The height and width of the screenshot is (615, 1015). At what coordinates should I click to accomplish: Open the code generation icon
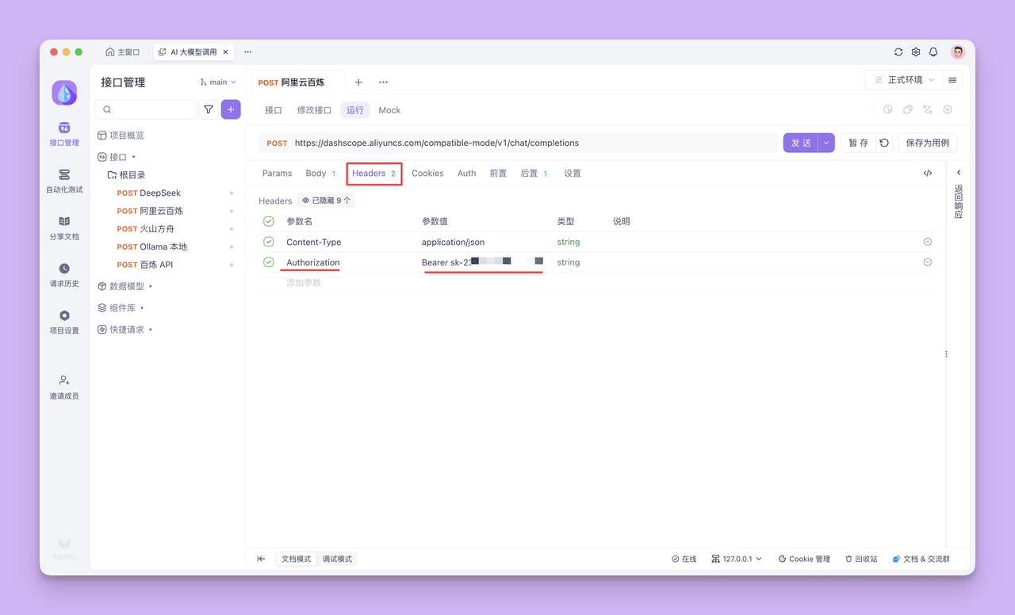point(928,173)
